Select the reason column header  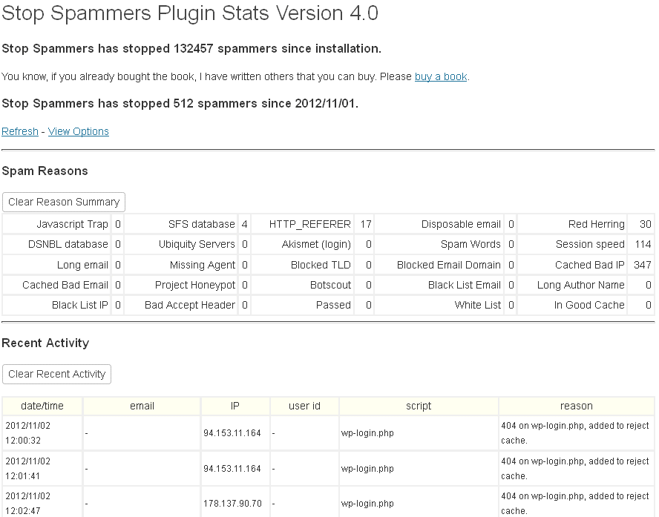(577, 406)
